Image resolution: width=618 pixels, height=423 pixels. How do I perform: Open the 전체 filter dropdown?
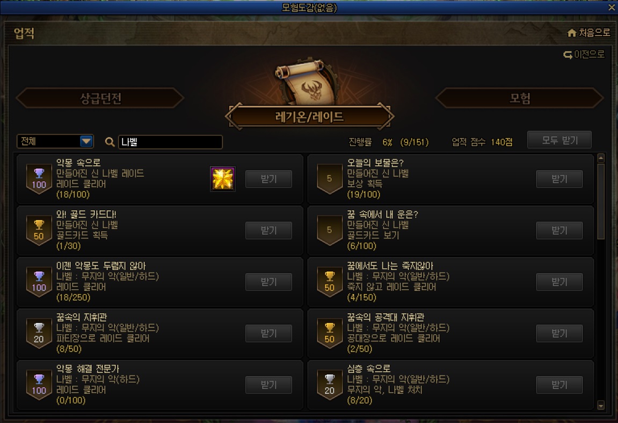[55, 141]
